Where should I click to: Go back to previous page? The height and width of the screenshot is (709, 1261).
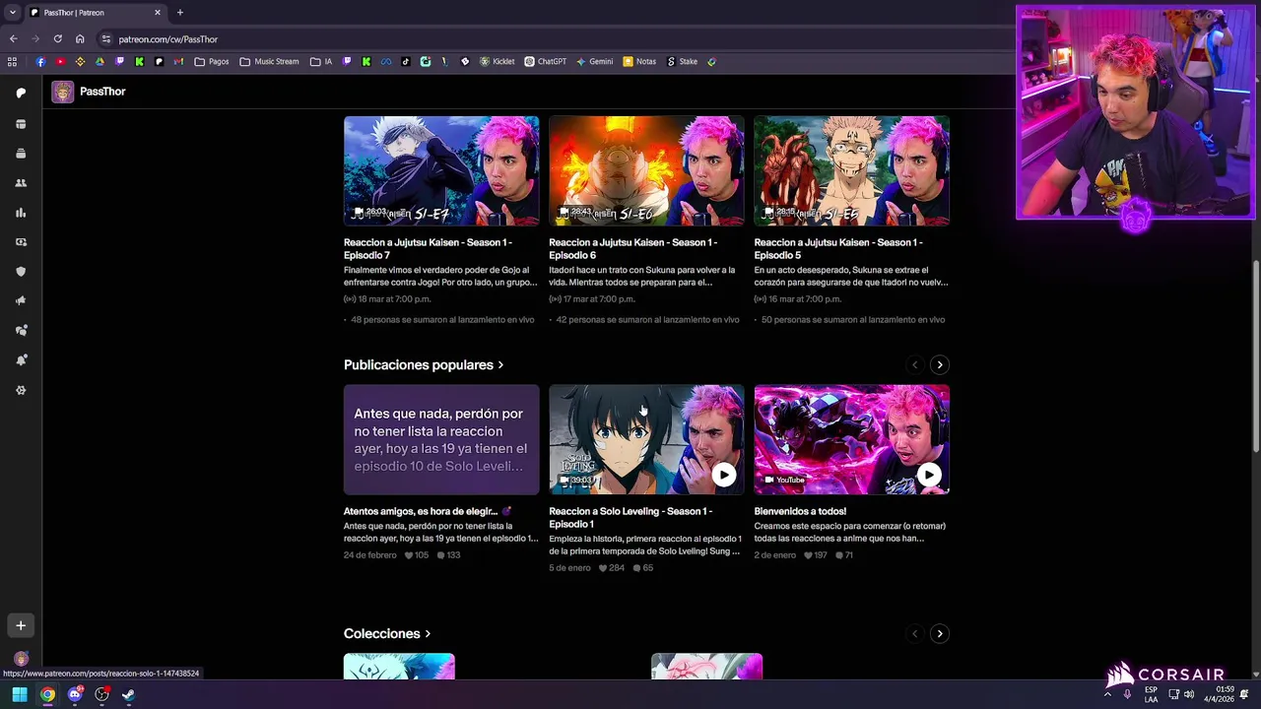tap(13, 39)
